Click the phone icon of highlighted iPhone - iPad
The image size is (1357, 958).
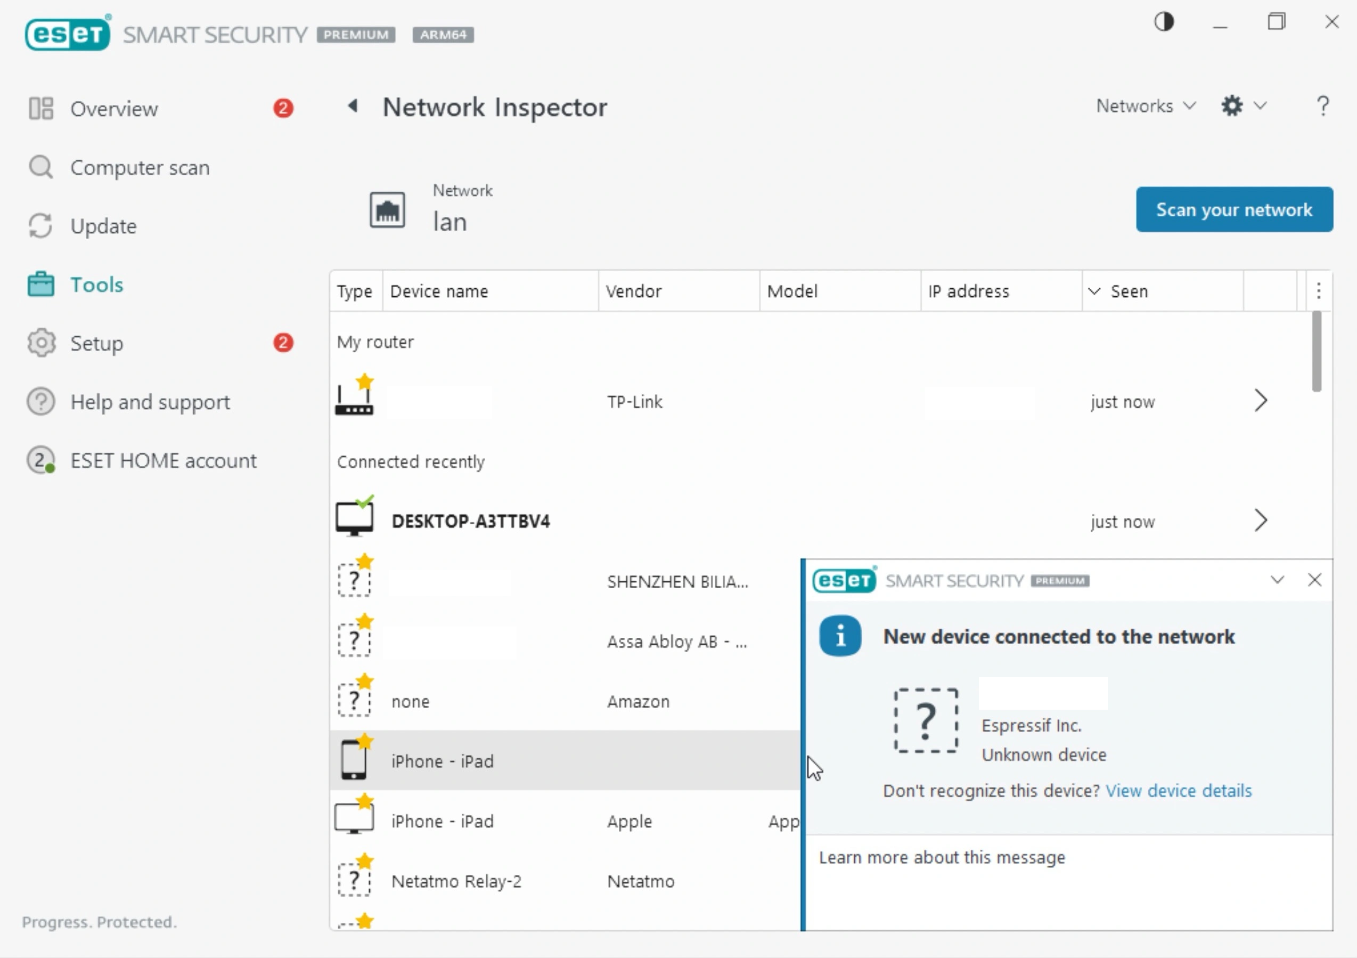tap(355, 758)
